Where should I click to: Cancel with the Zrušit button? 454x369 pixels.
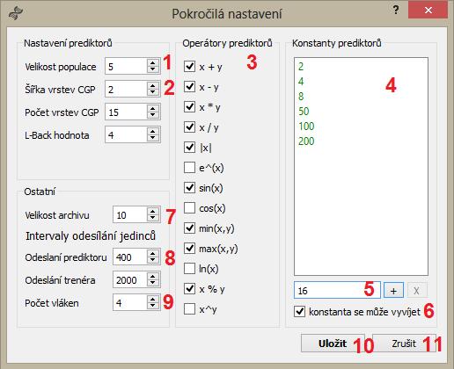[x=404, y=344]
